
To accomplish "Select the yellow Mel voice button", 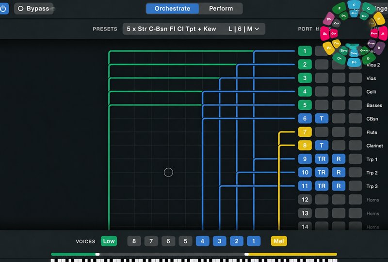I will (279, 241).
